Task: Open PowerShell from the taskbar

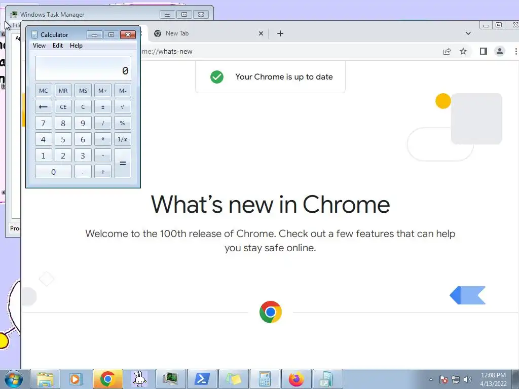Action: click(x=202, y=379)
